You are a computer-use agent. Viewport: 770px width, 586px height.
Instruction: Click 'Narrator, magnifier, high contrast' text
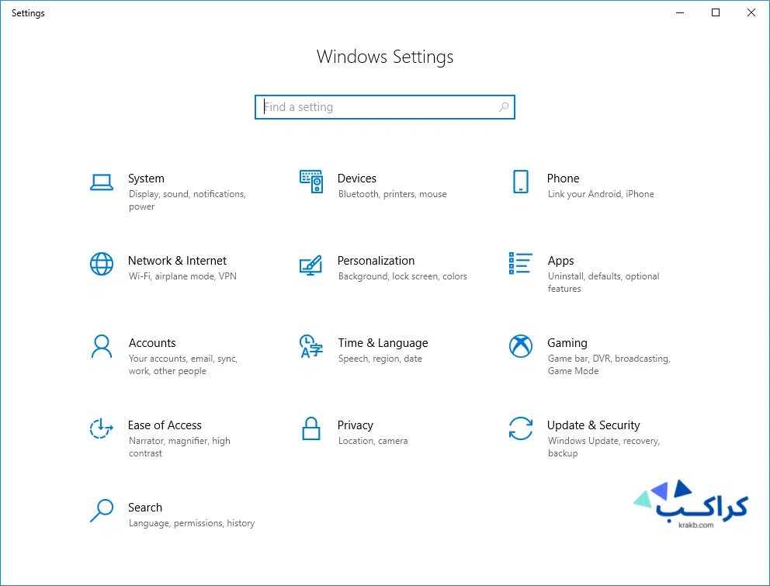(179, 447)
